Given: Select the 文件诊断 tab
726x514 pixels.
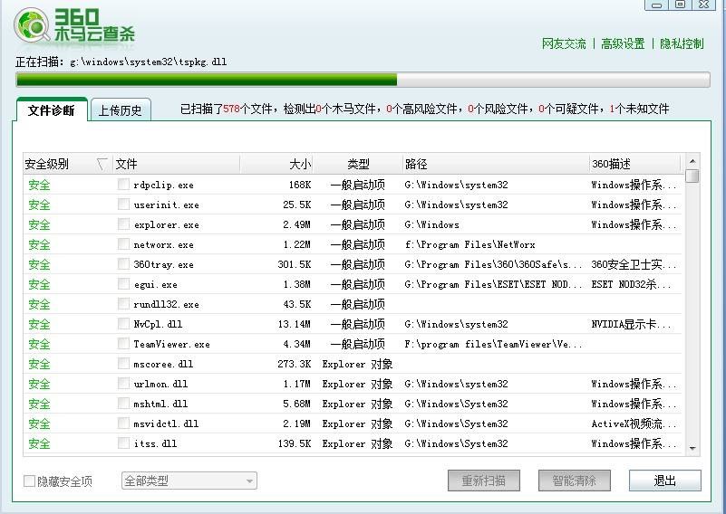Looking at the screenshot, I should tap(52, 110).
